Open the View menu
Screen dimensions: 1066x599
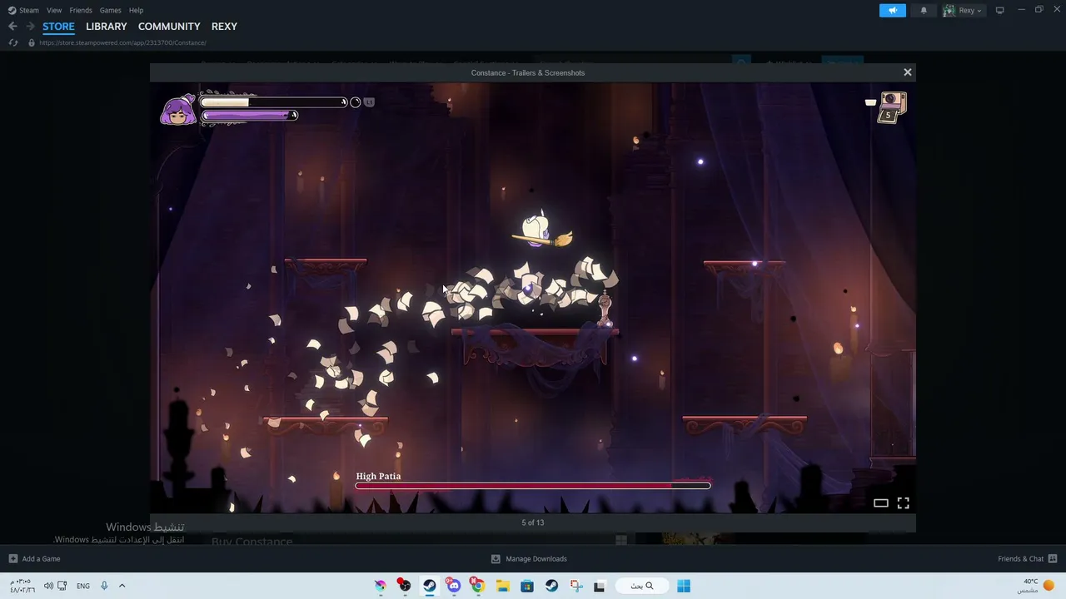(54, 10)
